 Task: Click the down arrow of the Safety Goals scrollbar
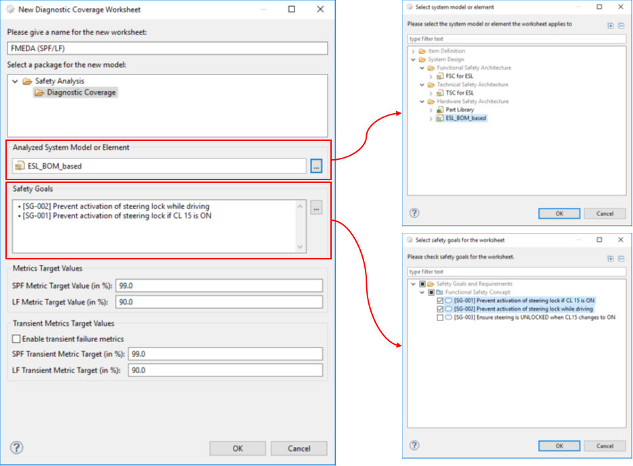[x=300, y=247]
